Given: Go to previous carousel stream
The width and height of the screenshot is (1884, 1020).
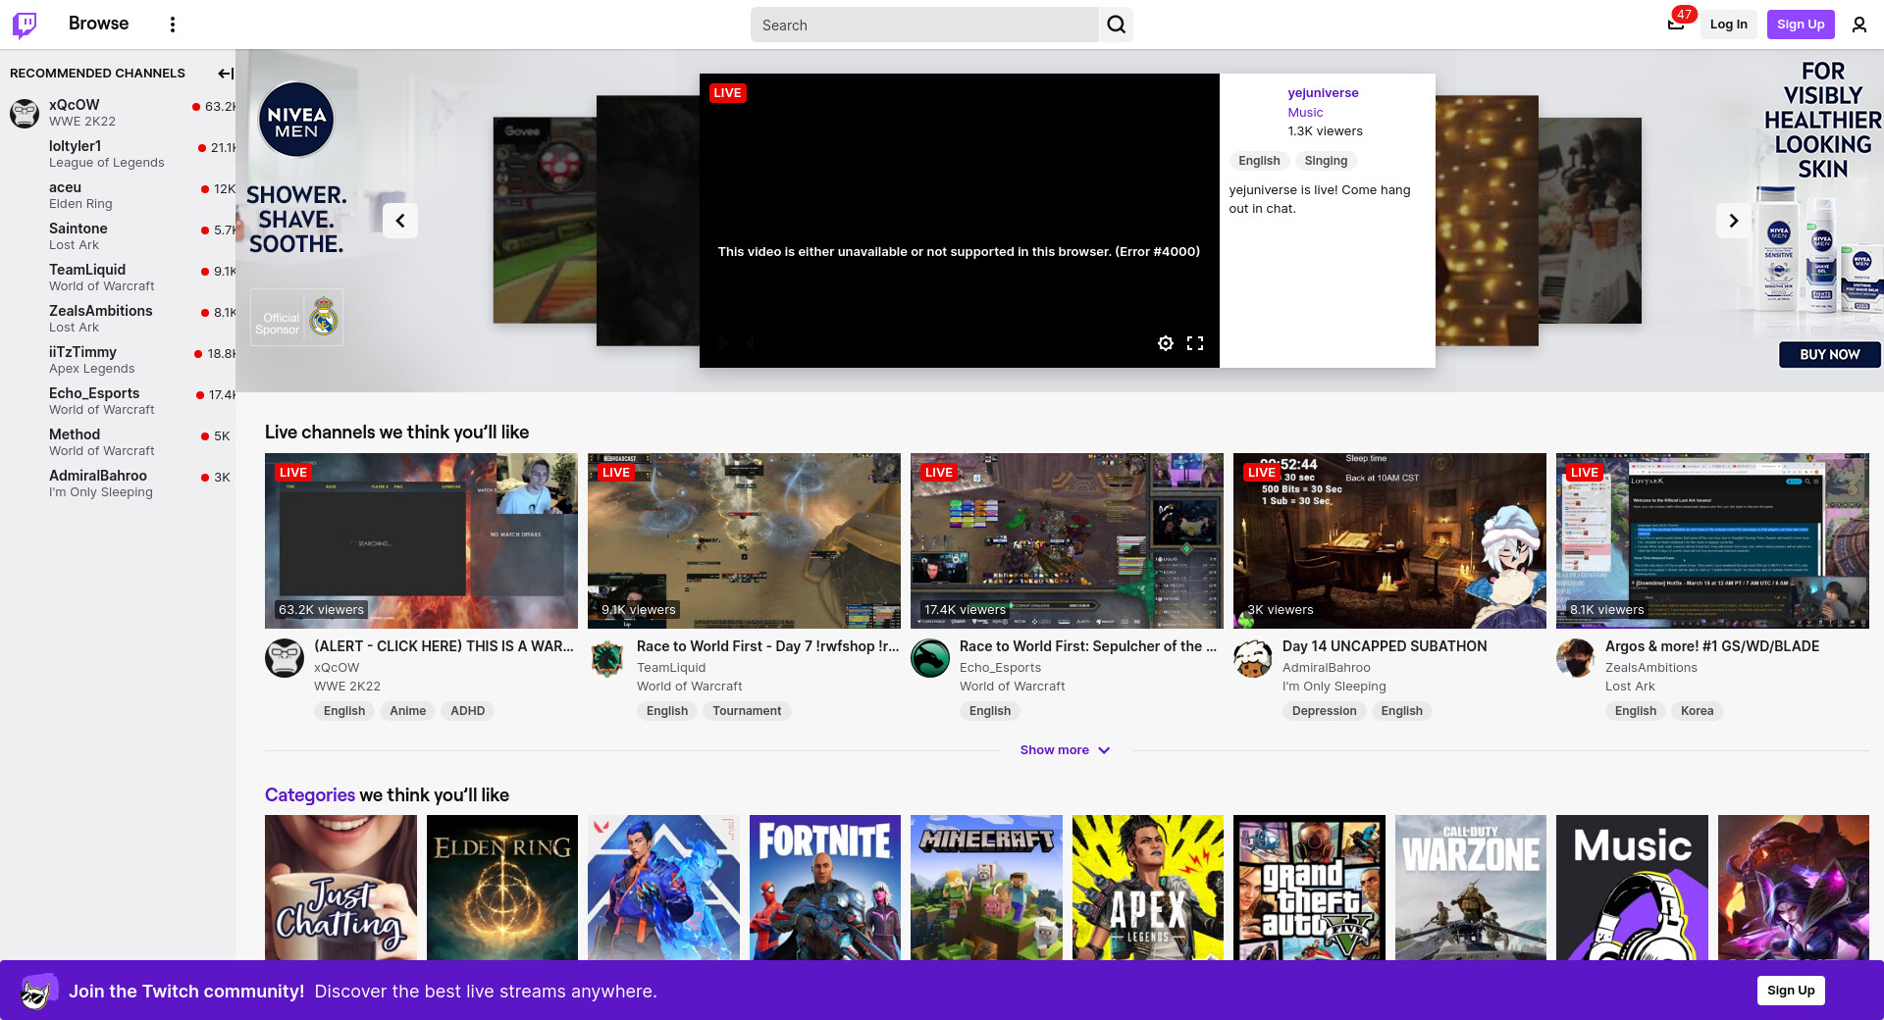Looking at the screenshot, I should [x=400, y=221].
